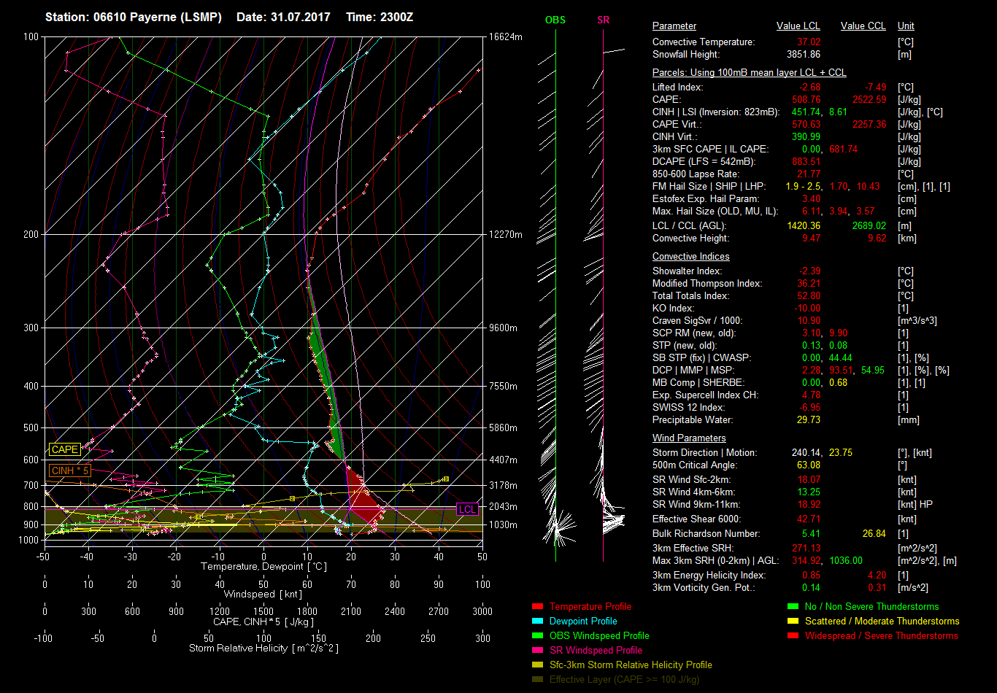Click the magenta LCL marker label
This screenshot has height=693, width=997.
467,509
